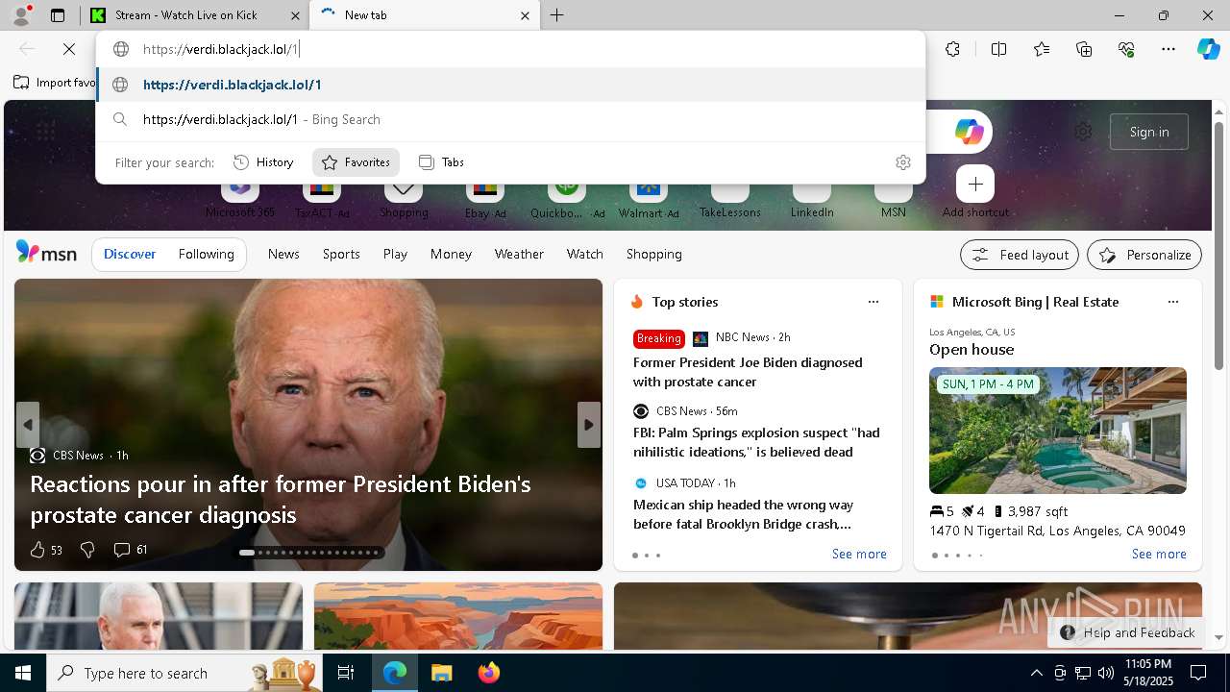Viewport: 1230px width, 692px height.
Task: Toggle the Favorites search filter
Action: point(356,162)
